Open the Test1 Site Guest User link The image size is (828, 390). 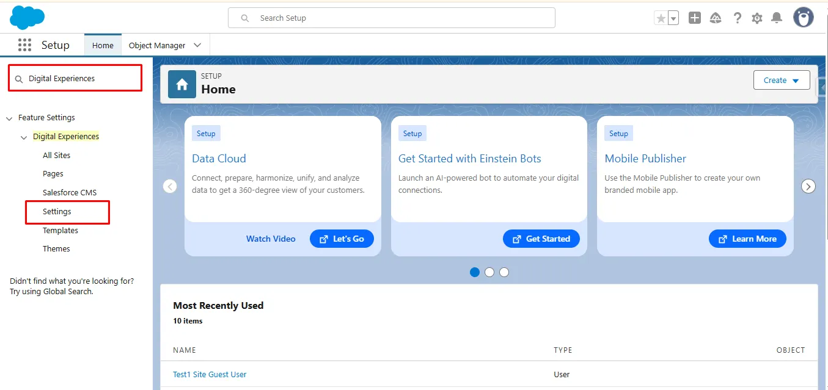[210, 374]
